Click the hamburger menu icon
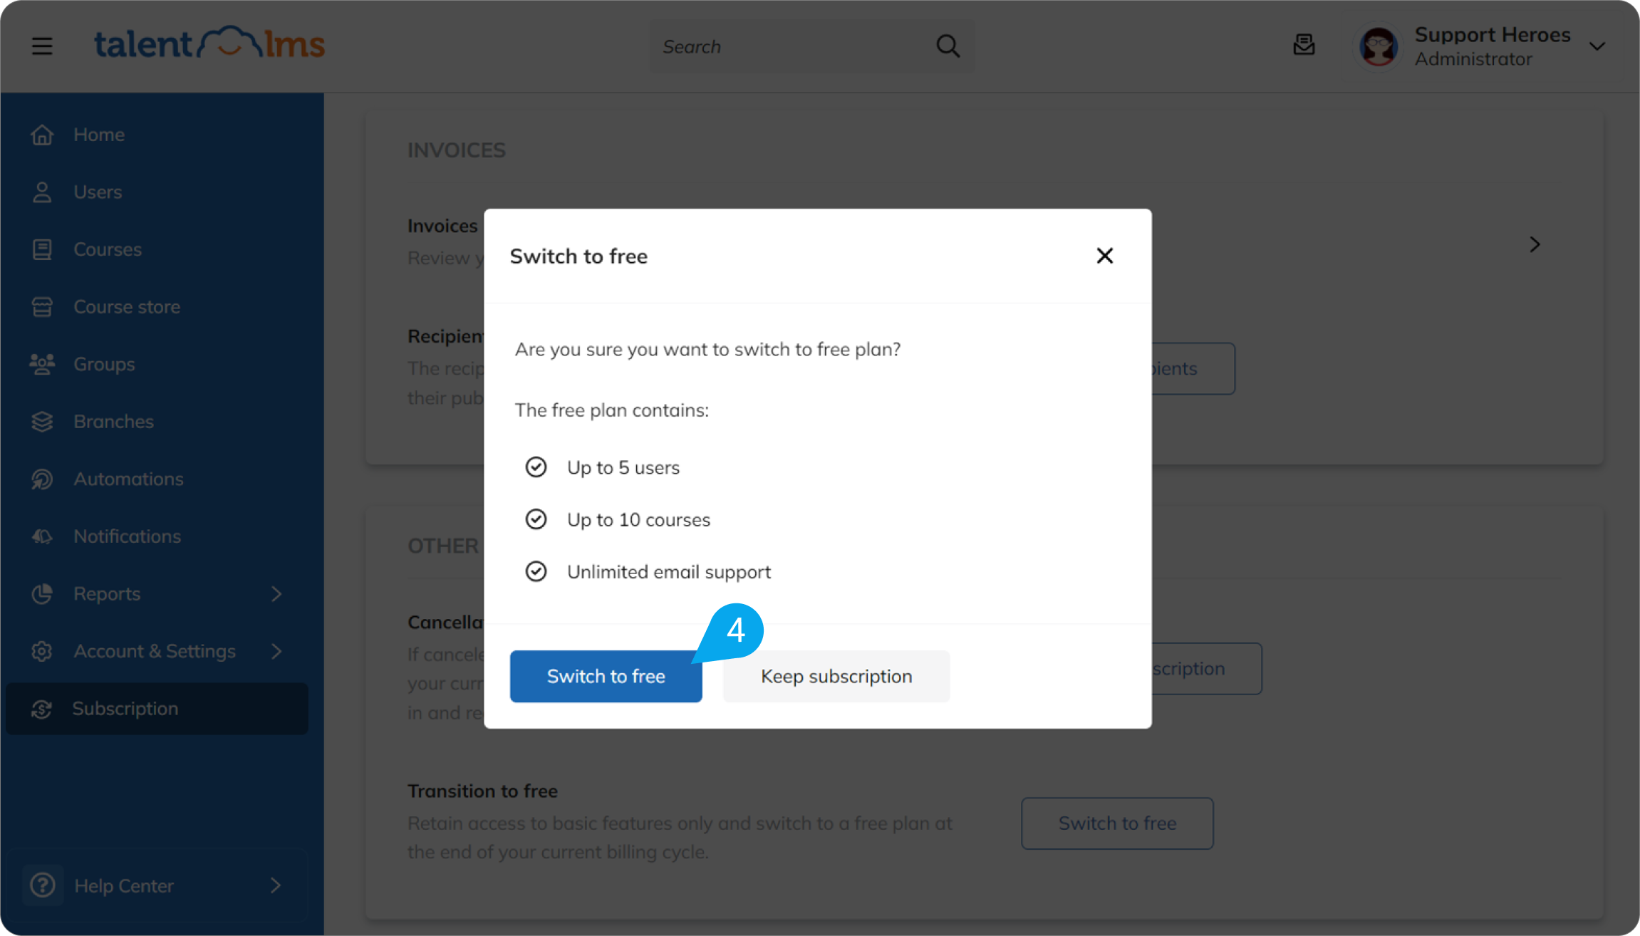This screenshot has height=936, width=1640. (x=42, y=46)
